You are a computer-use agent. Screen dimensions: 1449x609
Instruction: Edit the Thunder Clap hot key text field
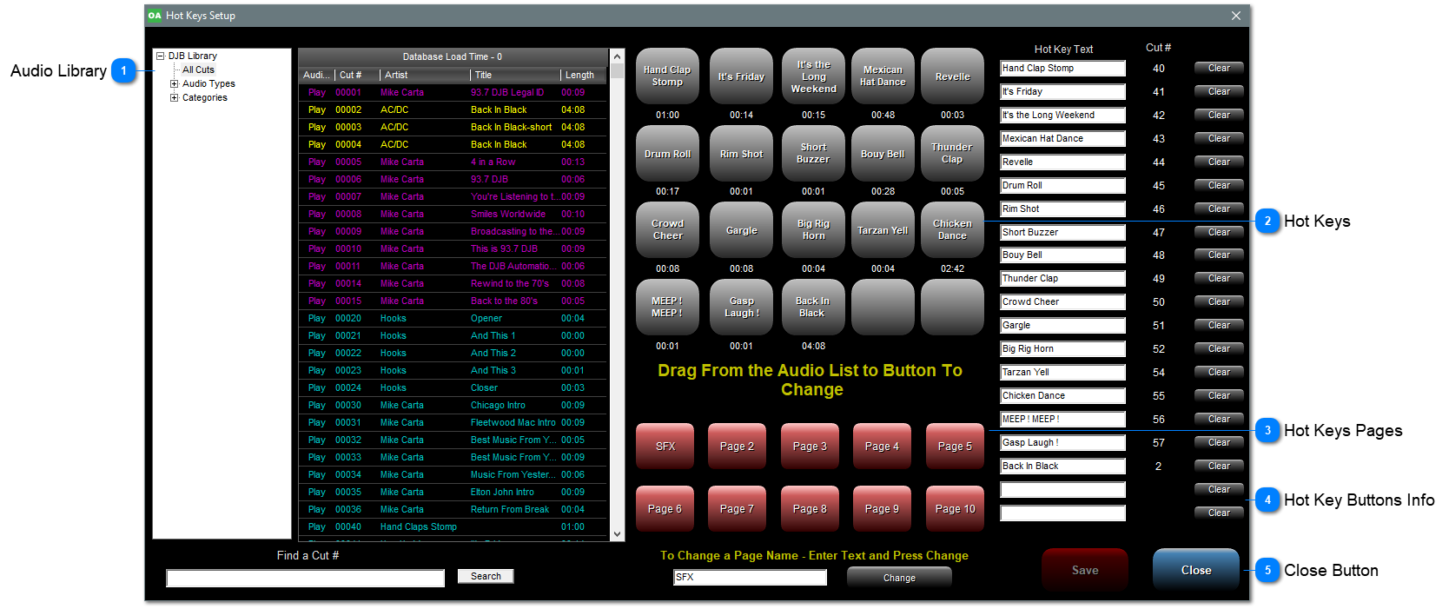(1062, 279)
